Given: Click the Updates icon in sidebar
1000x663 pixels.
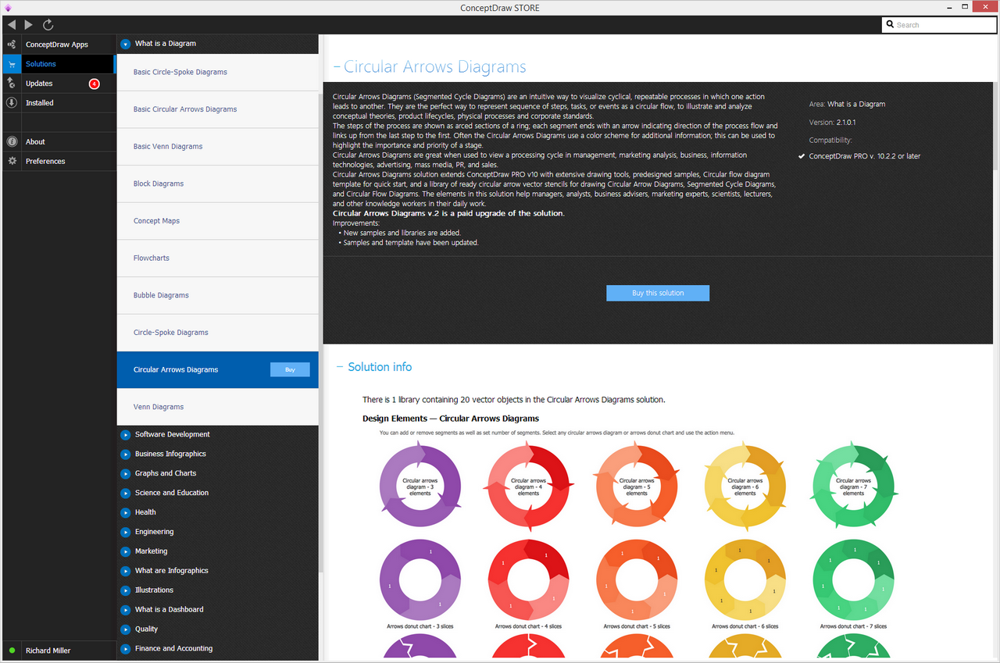Looking at the screenshot, I should (x=11, y=83).
